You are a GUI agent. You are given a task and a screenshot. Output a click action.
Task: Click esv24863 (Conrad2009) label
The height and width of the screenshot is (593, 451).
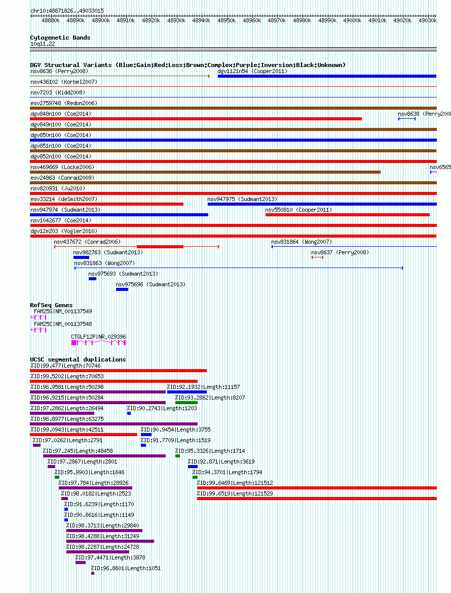coord(62,177)
